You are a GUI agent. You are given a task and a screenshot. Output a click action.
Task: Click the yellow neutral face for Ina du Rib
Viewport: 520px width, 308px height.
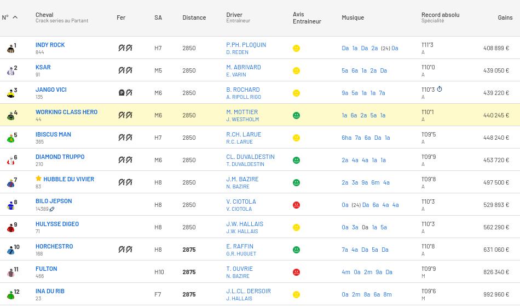(296, 294)
